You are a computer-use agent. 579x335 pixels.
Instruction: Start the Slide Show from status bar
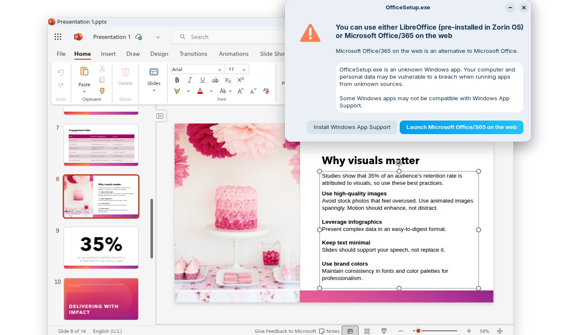coord(384,331)
